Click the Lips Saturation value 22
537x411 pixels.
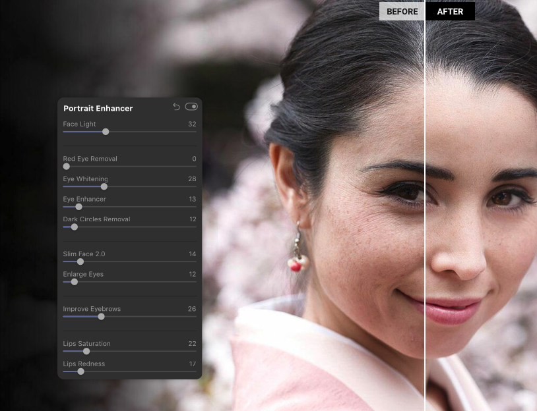(x=192, y=344)
